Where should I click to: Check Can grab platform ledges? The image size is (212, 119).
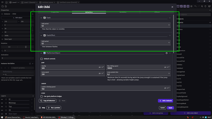coord(41,96)
